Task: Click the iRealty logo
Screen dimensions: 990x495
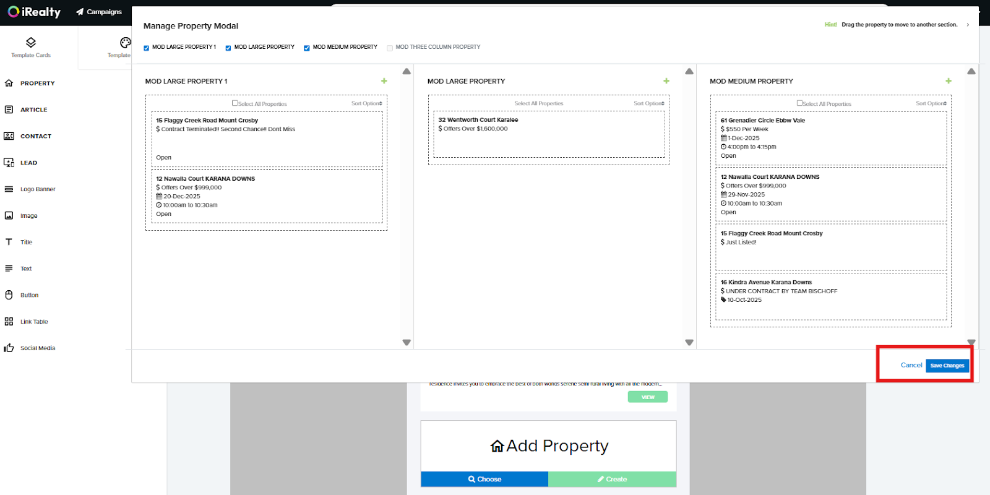Action: 35,12
